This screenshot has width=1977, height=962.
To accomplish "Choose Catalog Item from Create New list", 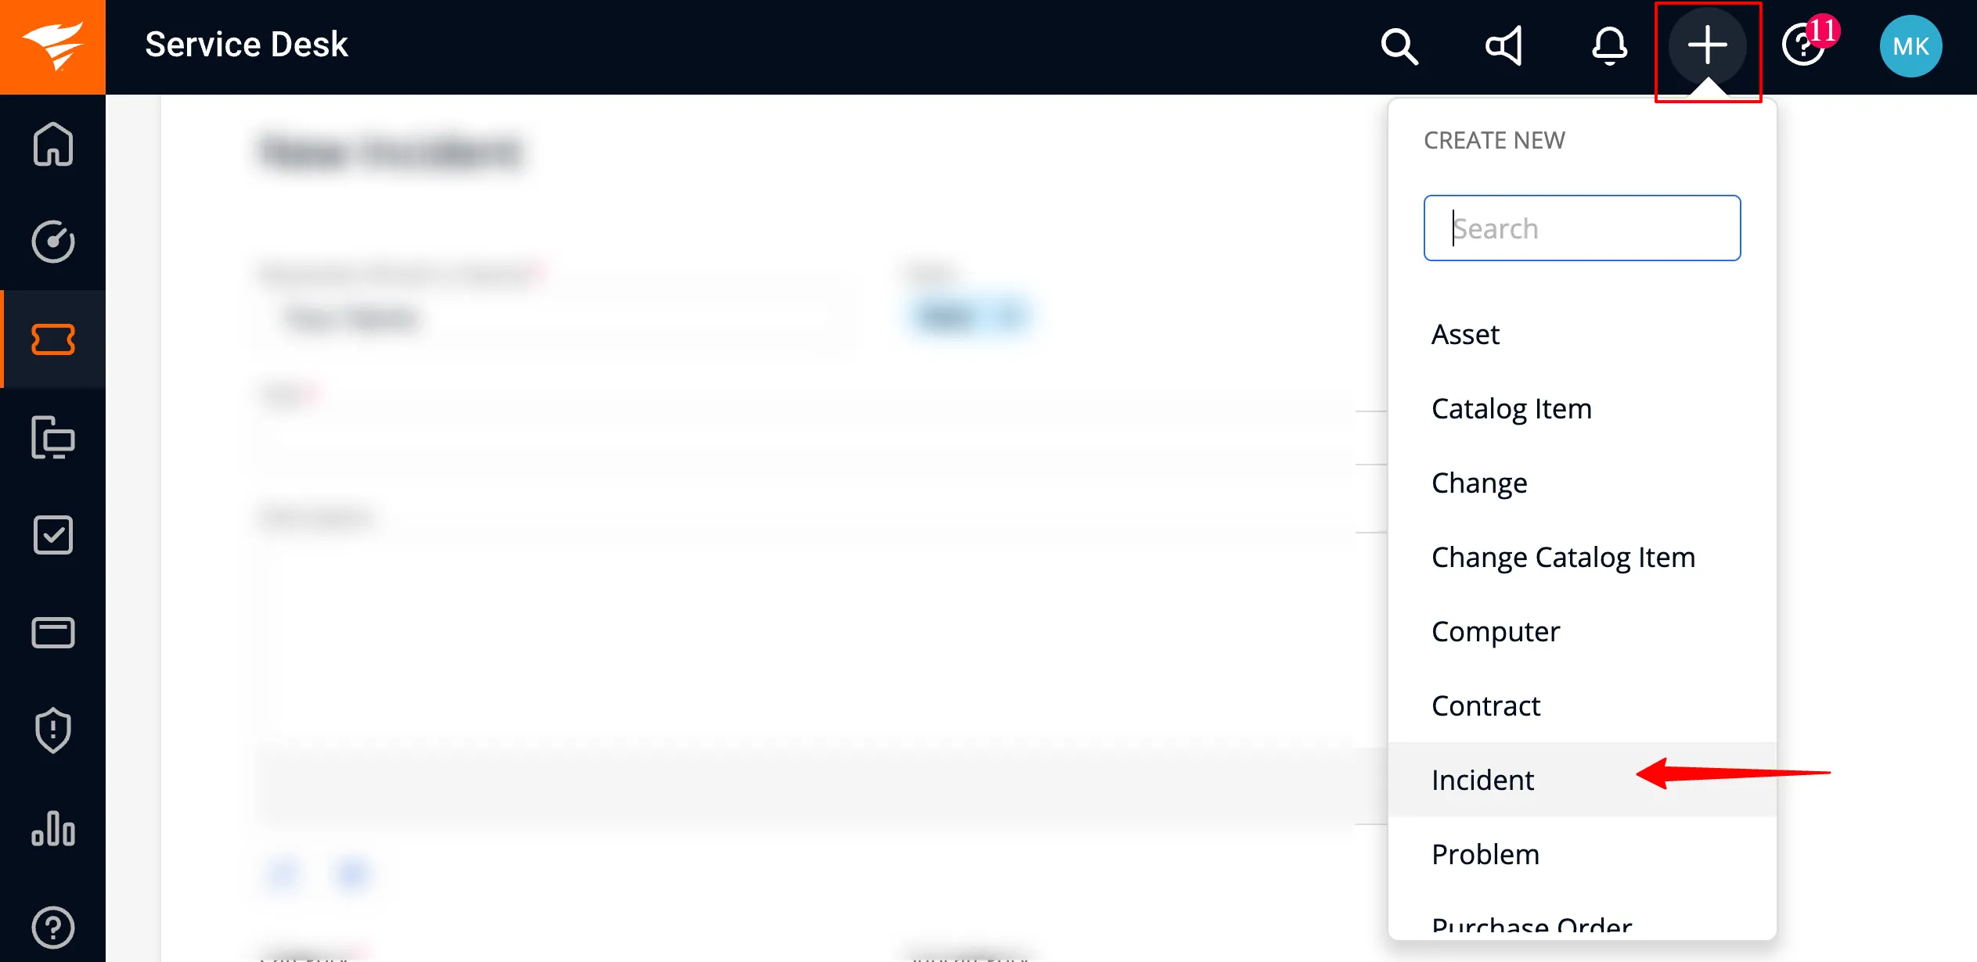I will (1582, 409).
